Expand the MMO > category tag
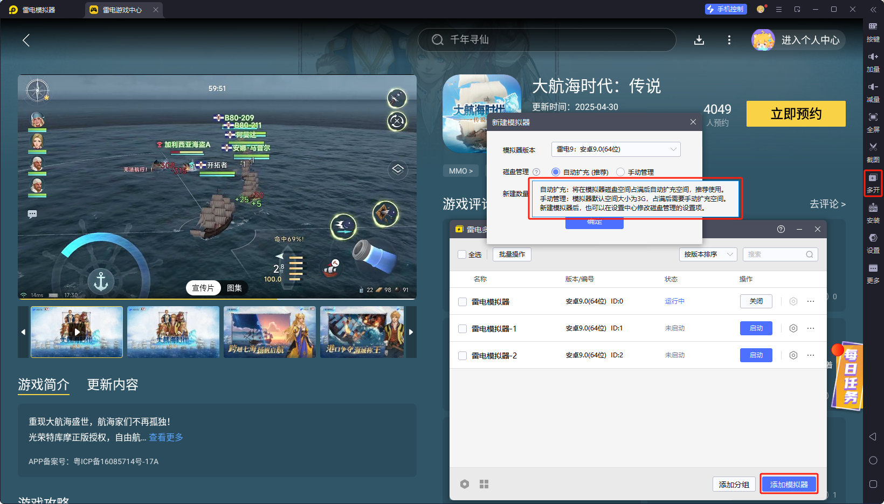Screen dimensions: 884x504 pyautogui.click(x=461, y=171)
